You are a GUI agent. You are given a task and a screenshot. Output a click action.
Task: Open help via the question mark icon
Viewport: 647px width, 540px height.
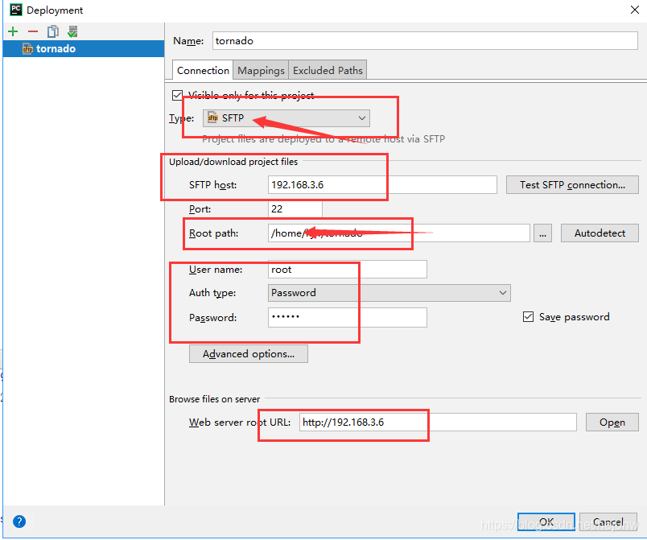[x=19, y=521]
